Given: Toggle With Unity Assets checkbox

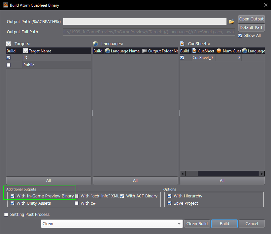Looking at the screenshot, I should pos(12,203).
